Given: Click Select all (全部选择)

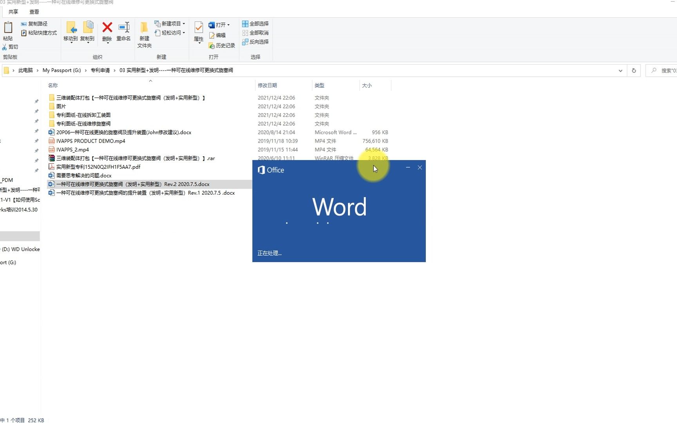Looking at the screenshot, I should (255, 24).
